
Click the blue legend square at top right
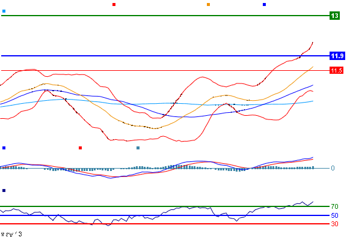point(264,4)
